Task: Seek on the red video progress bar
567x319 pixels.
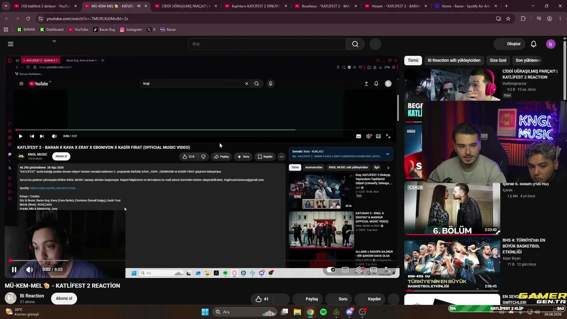Action: pyautogui.click(x=202, y=261)
